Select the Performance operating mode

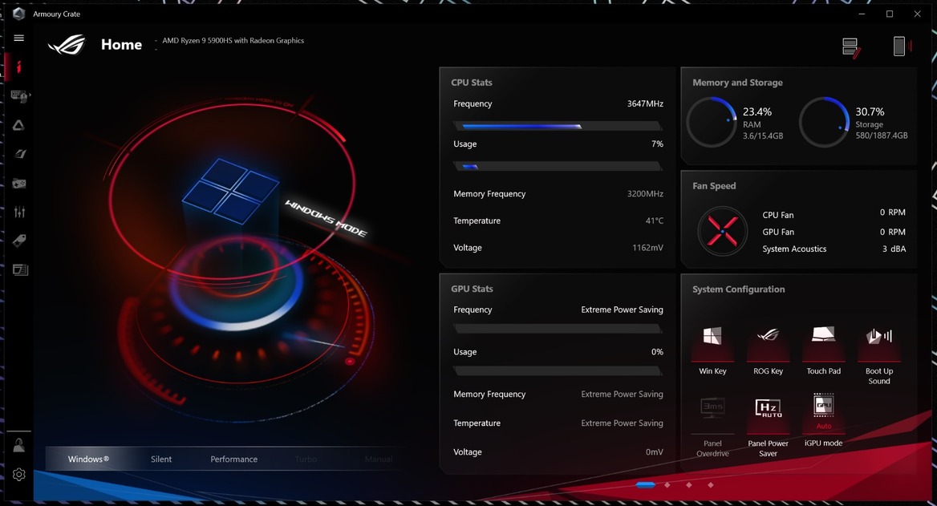pyautogui.click(x=233, y=459)
